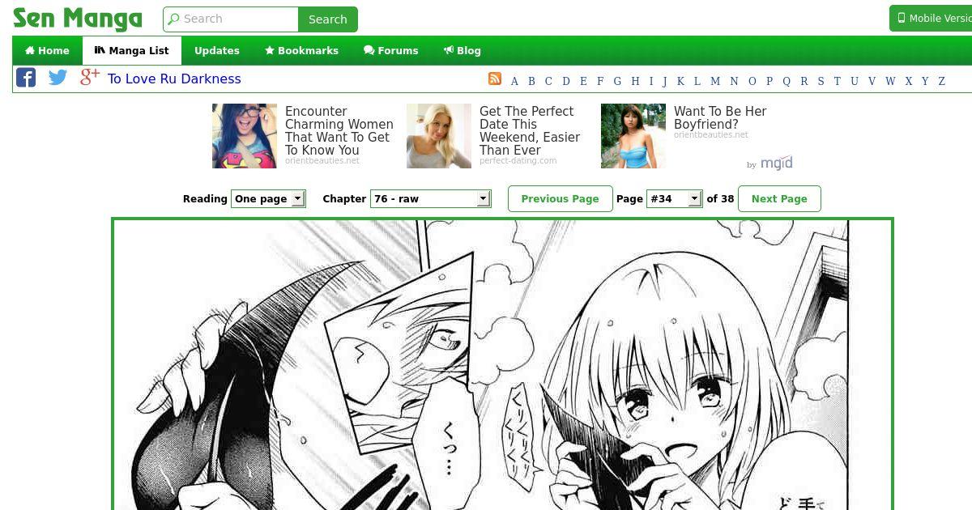The image size is (972, 510).
Task: Browse manga starting with letter H
Action: (635, 81)
